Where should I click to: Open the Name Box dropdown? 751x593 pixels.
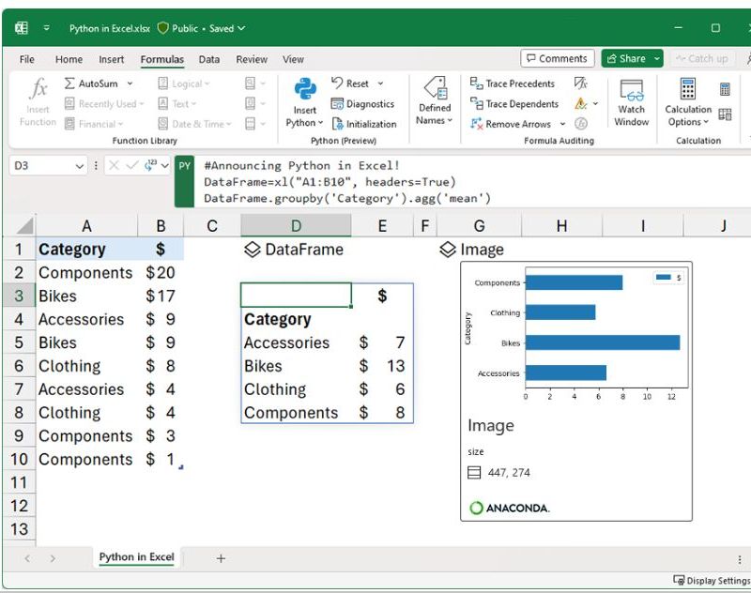click(x=80, y=166)
